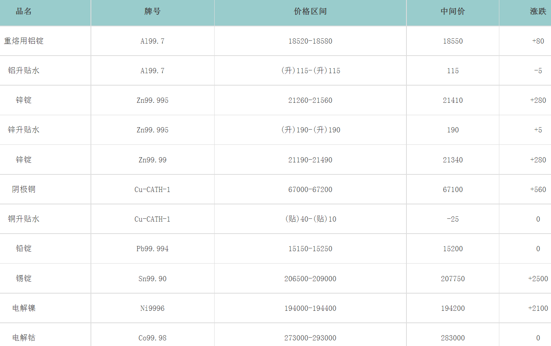Click the Zn99.99 grade cell
The image size is (551, 346).
click(x=152, y=160)
